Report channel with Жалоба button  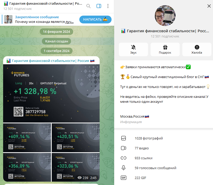click(x=197, y=49)
